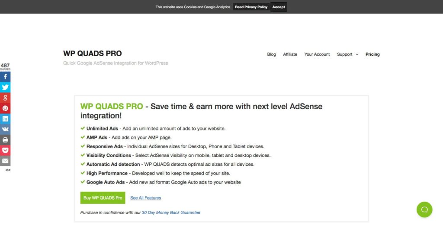Screen dimensions: 443x228
Task: Open the Affiliate menu link
Action: coord(290,54)
